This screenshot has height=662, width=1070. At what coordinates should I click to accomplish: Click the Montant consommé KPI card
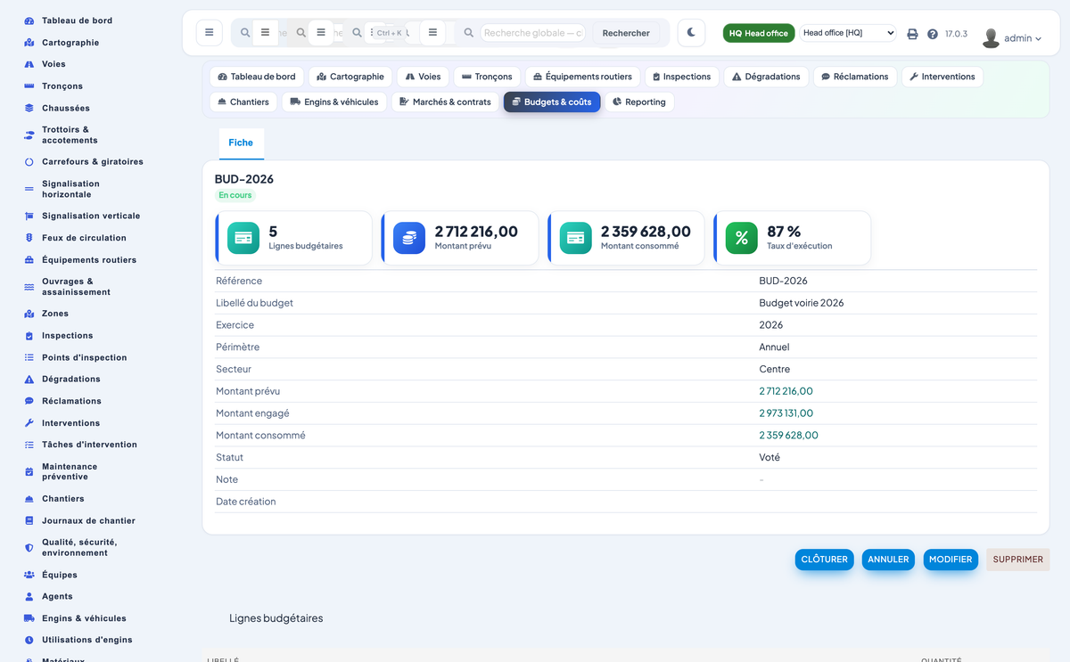(626, 238)
